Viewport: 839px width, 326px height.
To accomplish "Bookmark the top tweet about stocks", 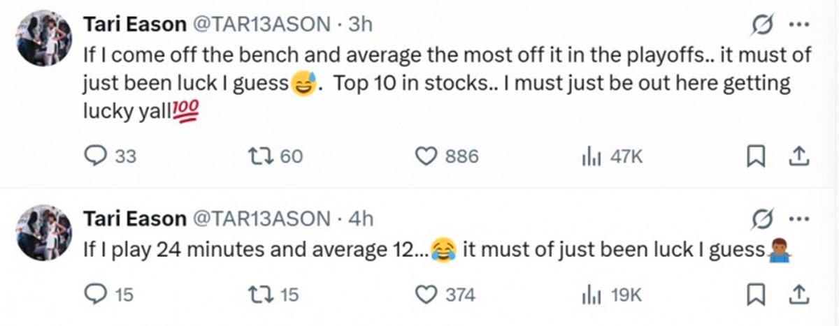I will (x=753, y=157).
